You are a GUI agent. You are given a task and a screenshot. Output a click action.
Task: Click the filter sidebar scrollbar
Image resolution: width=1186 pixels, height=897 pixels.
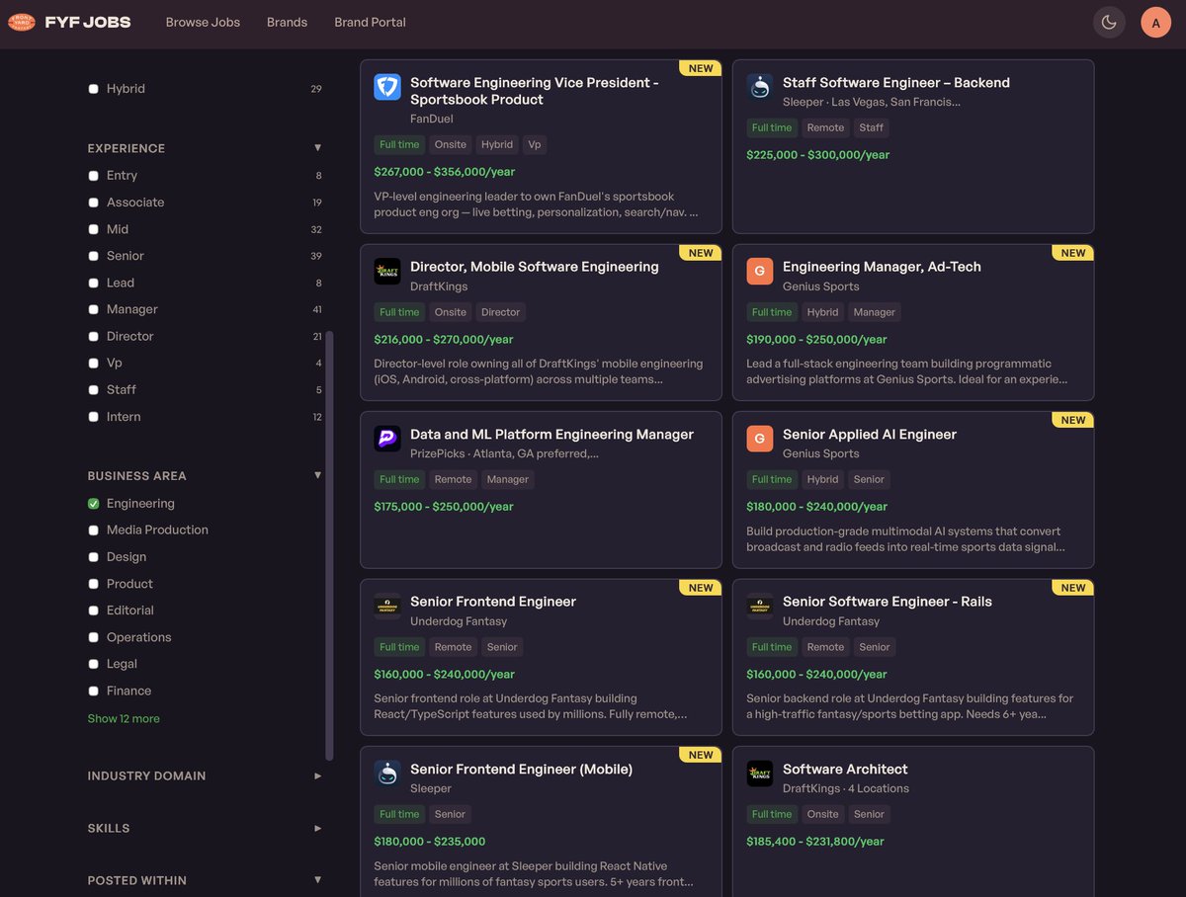pos(329,545)
